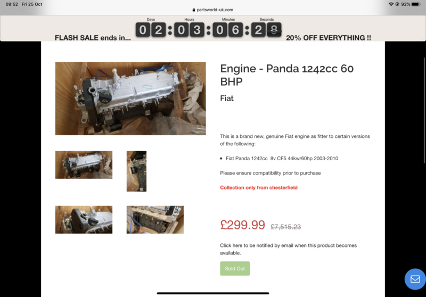Image resolution: width=426 pixels, height=297 pixels.
Task: Click the Days countdown digits
Action: point(151,30)
